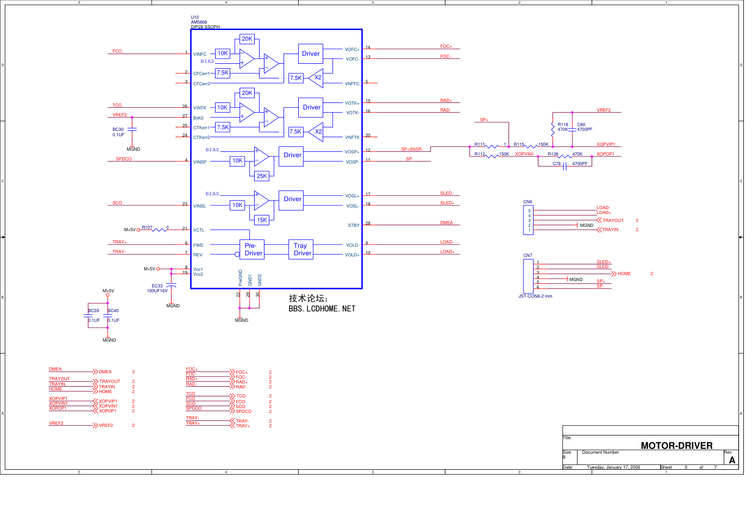The height and width of the screenshot is (532, 753).
Task: Click the DIP28-SSOPH footprint label
Action: pos(205,27)
